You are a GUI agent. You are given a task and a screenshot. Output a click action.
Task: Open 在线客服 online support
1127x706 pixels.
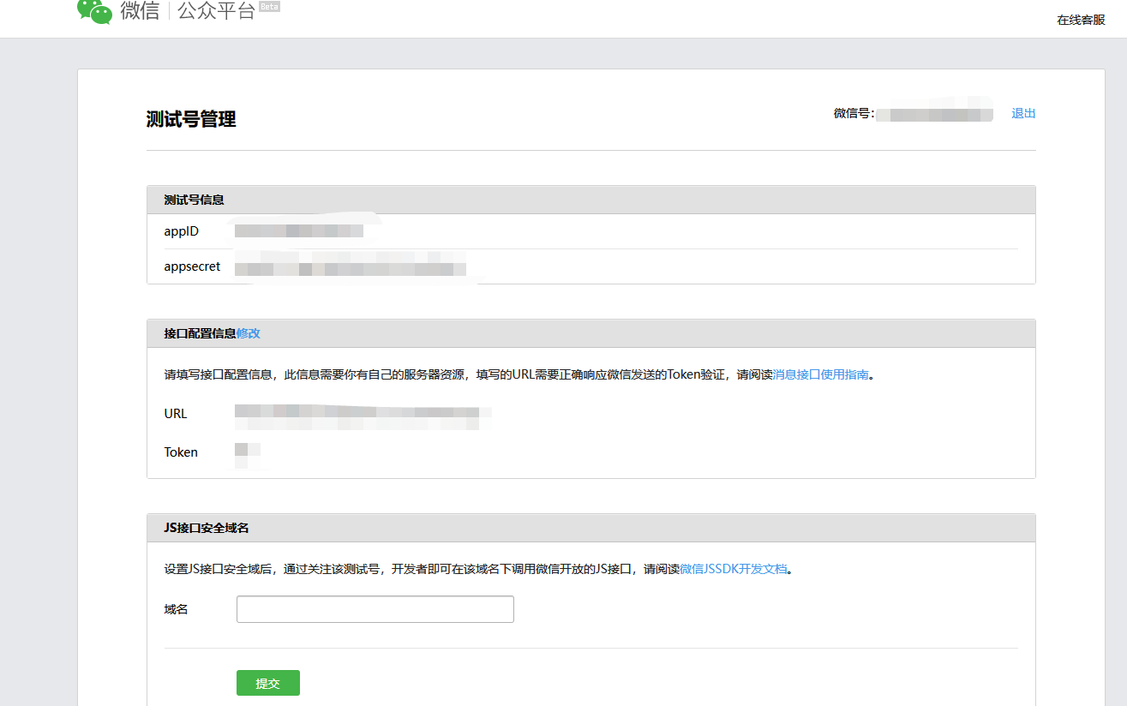(1081, 20)
